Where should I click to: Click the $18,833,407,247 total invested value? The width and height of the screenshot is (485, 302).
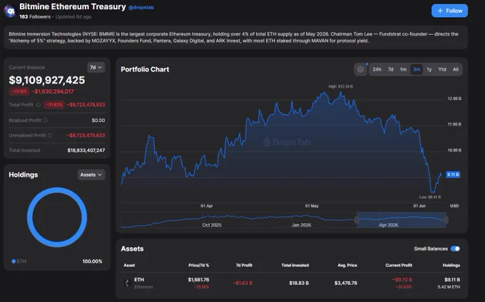pos(86,150)
